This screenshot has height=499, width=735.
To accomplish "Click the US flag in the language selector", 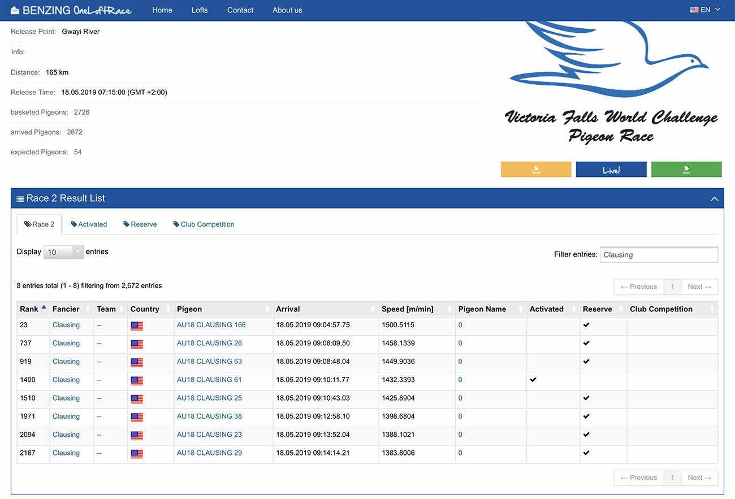I will [694, 10].
